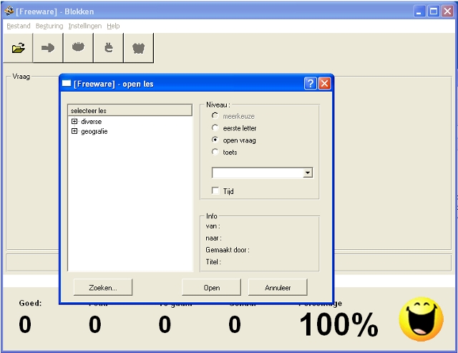Click the 'selecteer les' list header
Viewport: 458px width, 353px height.
[x=129, y=111]
